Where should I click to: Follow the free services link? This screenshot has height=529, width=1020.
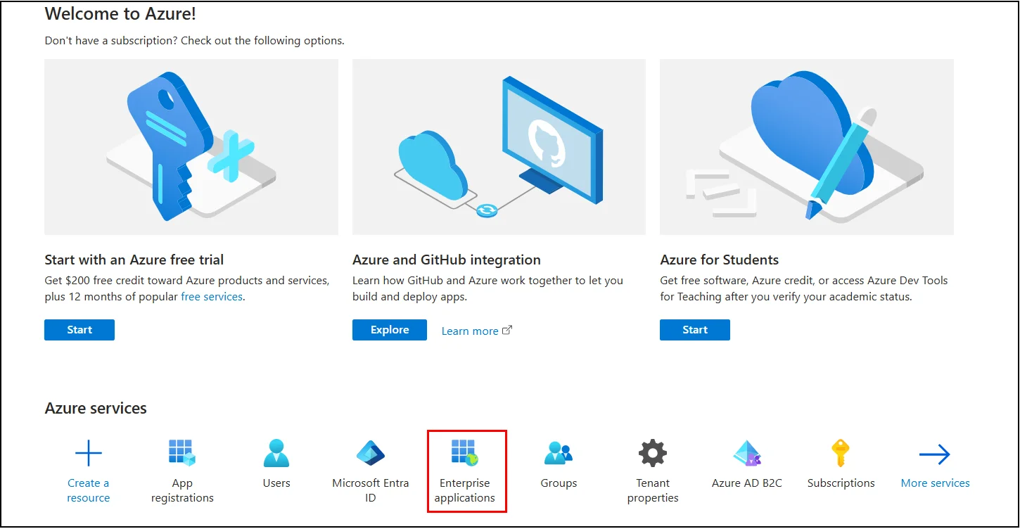(212, 297)
